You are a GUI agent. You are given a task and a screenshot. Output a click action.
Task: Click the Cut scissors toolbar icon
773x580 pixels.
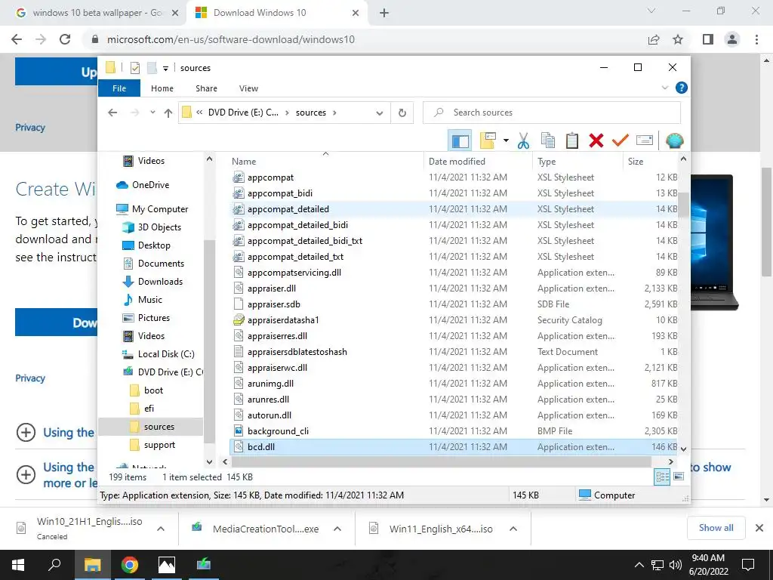(x=524, y=140)
